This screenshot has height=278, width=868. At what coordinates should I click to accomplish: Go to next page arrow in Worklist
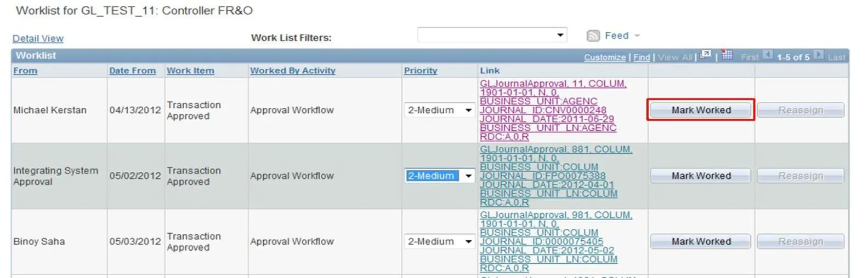819,55
